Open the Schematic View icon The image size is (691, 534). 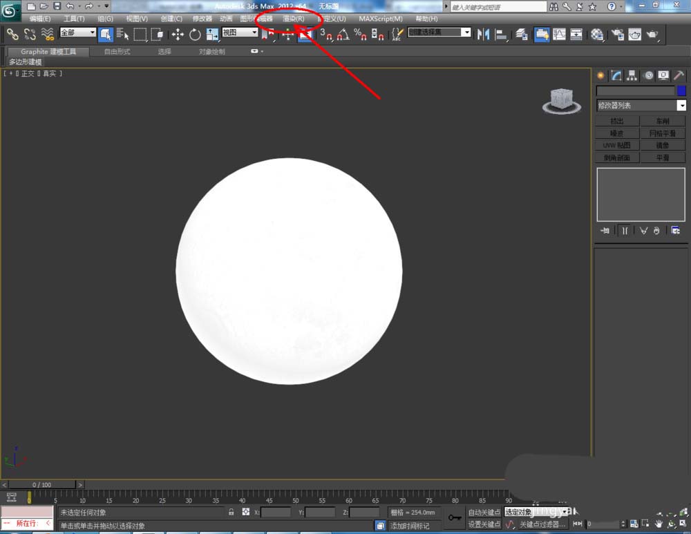(x=576, y=34)
